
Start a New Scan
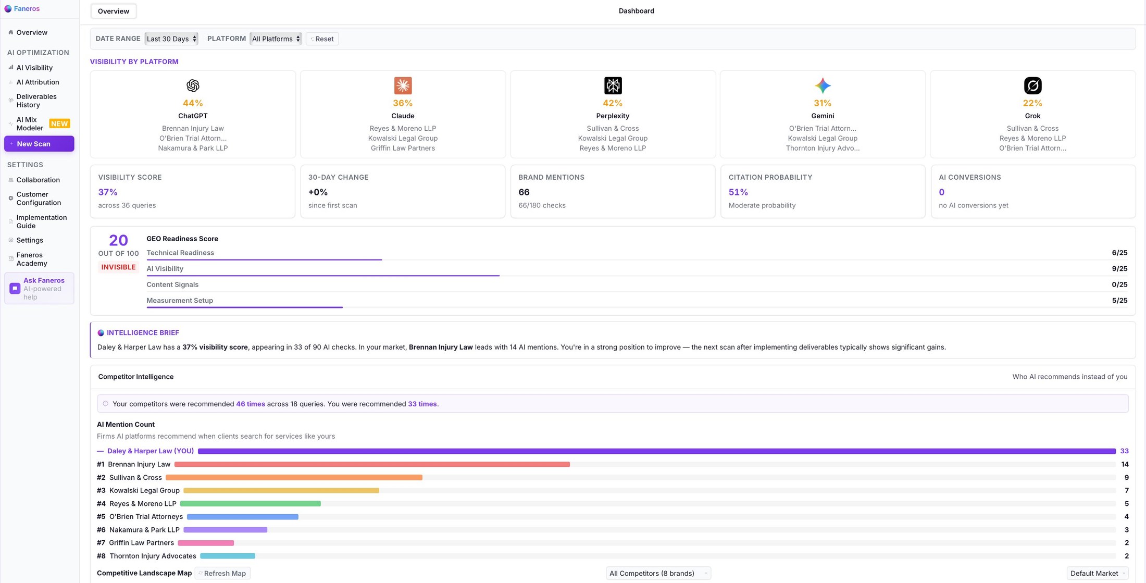(x=39, y=144)
